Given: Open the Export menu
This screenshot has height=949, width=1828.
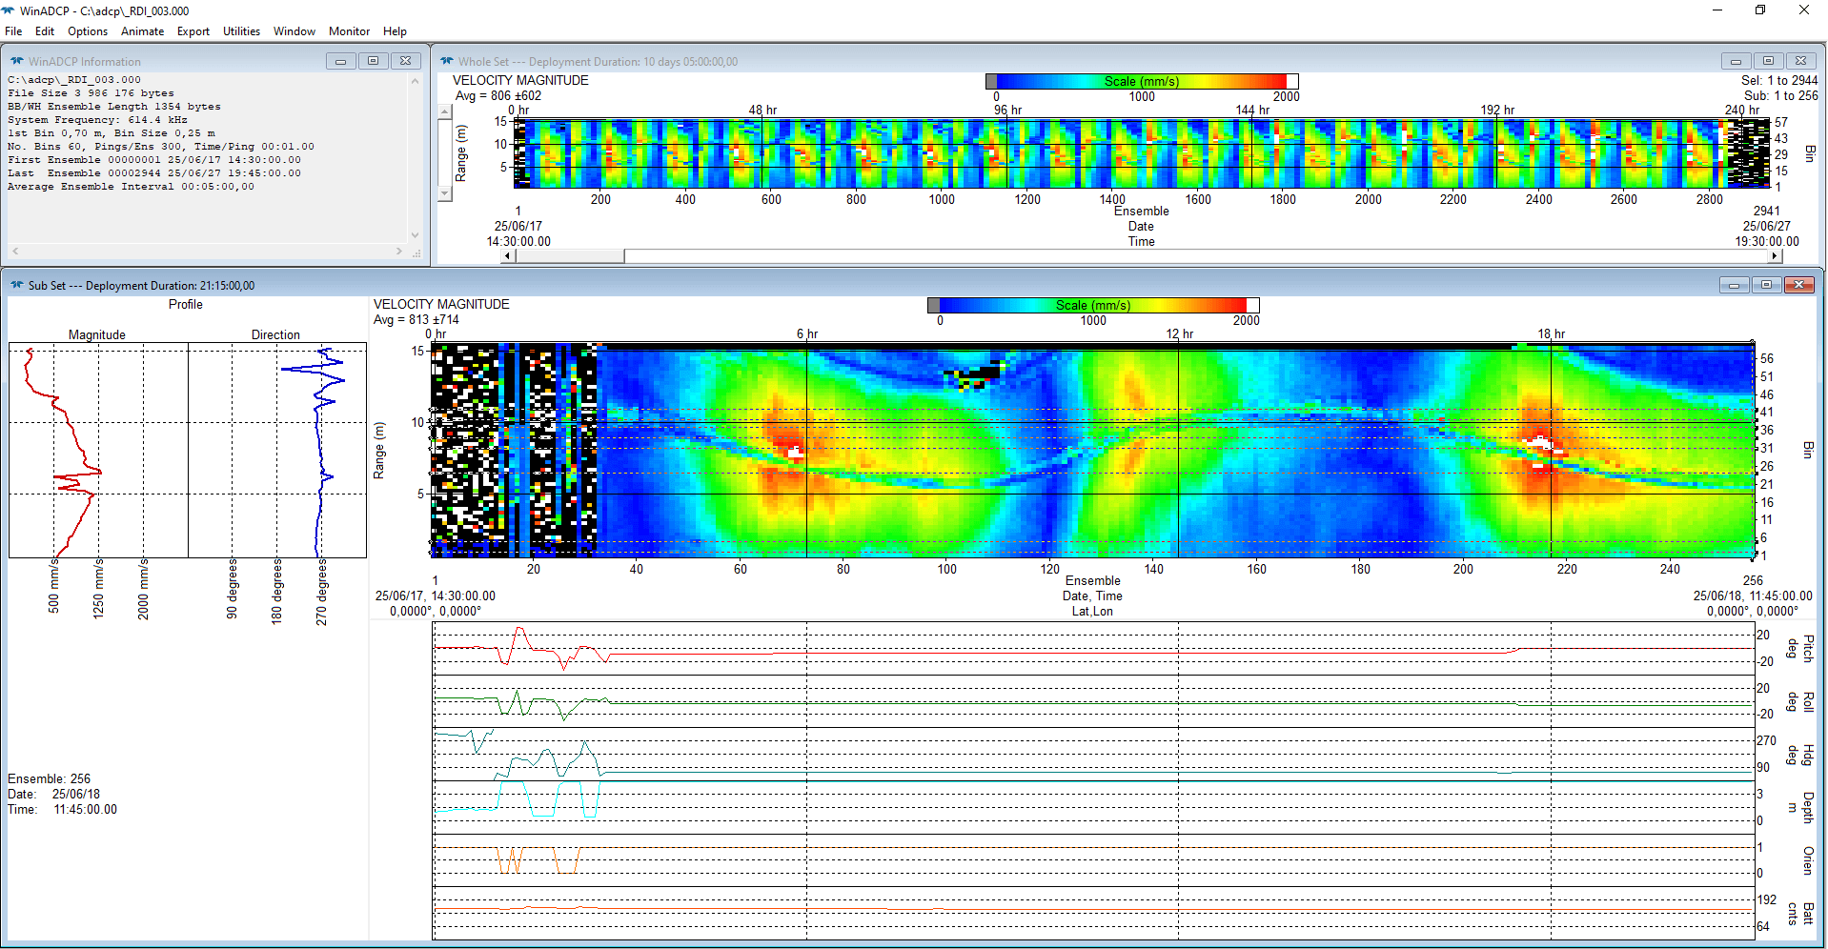Looking at the screenshot, I should 193,31.
